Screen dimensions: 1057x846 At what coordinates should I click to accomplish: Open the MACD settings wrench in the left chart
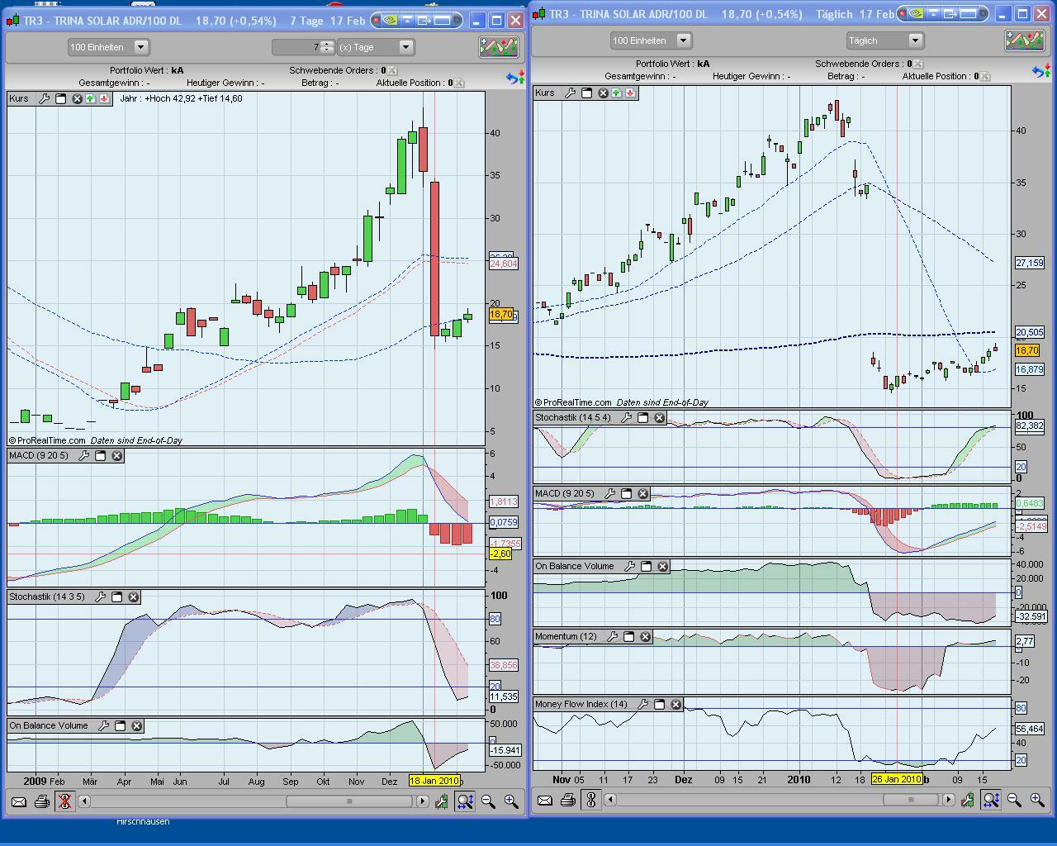[83, 455]
